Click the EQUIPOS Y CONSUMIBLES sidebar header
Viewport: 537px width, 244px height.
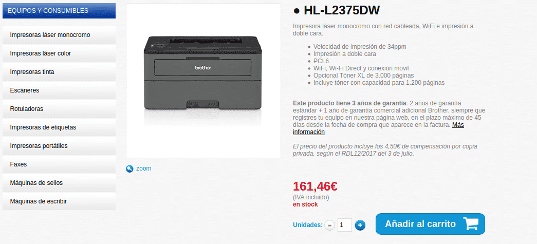(59, 11)
